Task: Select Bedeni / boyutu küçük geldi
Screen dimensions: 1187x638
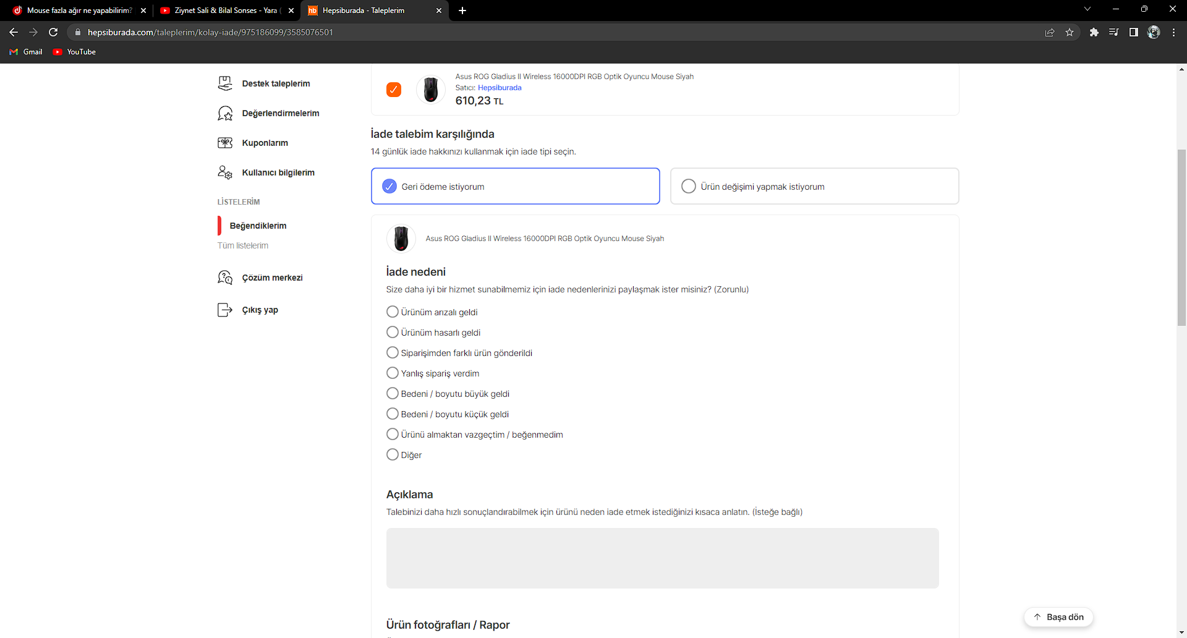Action: point(392,414)
